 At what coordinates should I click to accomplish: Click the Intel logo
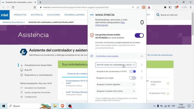coord(5,15)
